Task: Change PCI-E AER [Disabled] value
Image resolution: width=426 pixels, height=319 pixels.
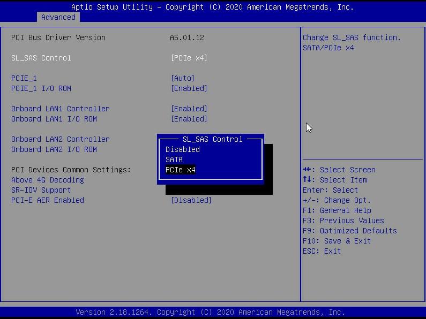Action: [191, 200]
